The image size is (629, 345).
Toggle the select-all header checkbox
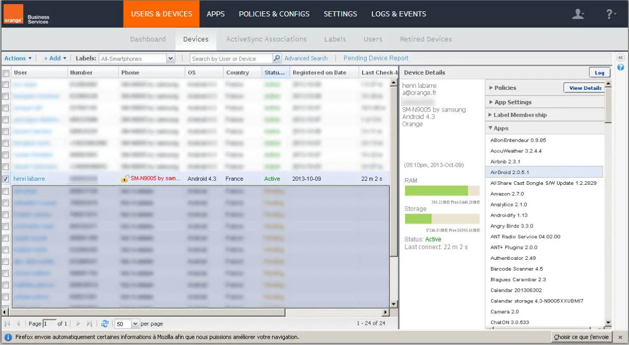coord(6,73)
